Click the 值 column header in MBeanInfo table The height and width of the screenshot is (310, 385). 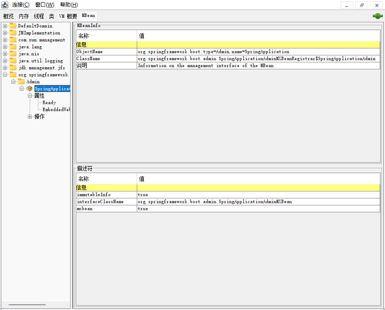pos(258,36)
